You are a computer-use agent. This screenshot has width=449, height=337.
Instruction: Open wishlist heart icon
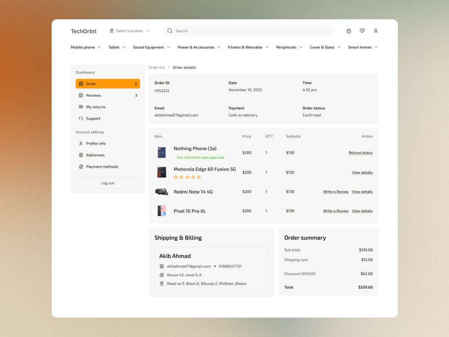pyautogui.click(x=362, y=31)
